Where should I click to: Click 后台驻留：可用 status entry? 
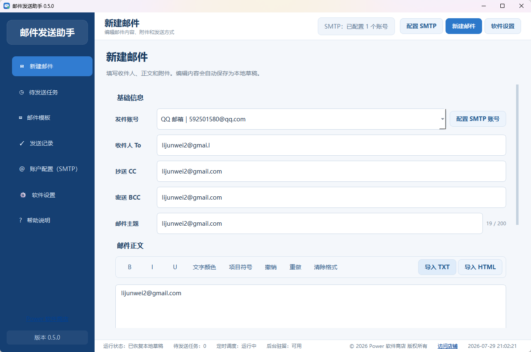click(284, 346)
